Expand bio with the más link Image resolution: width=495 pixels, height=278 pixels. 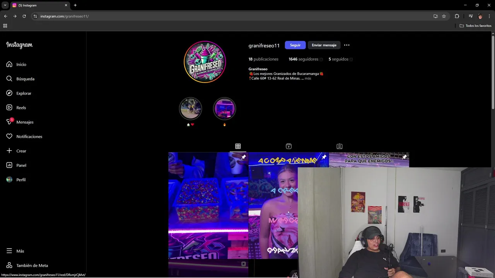[x=307, y=78]
